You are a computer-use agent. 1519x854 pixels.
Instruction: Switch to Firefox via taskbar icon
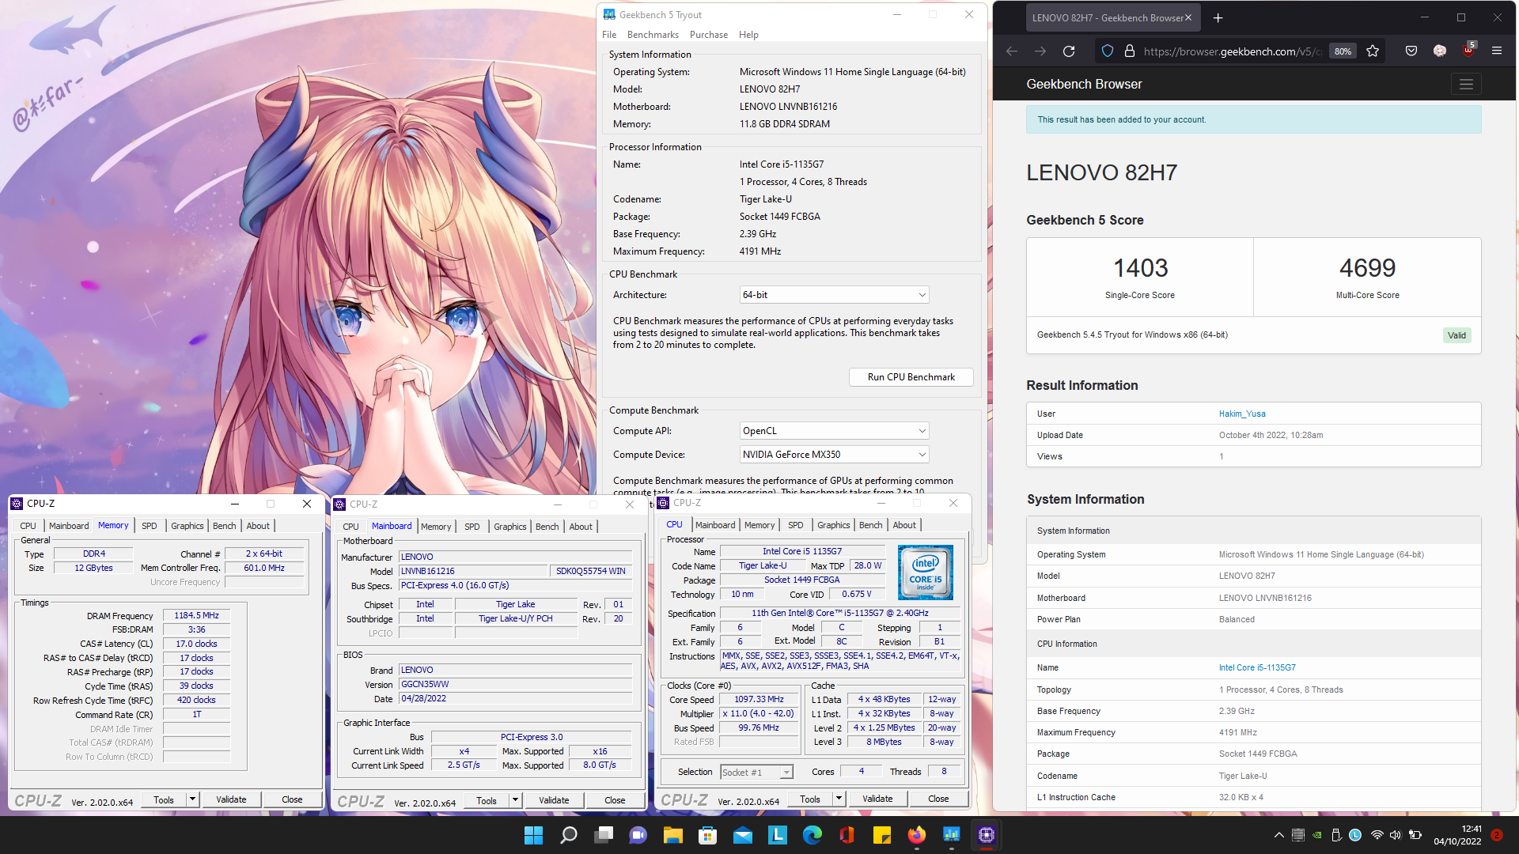pyautogui.click(x=917, y=835)
